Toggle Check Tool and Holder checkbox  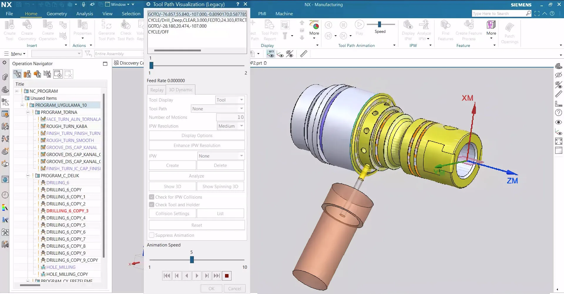tap(152, 205)
